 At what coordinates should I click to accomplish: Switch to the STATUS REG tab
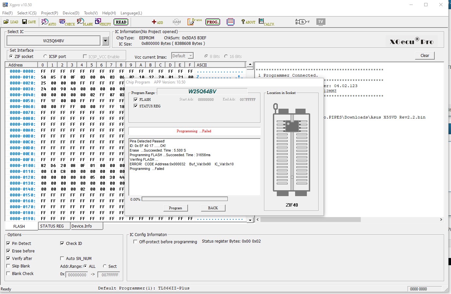[54, 226]
